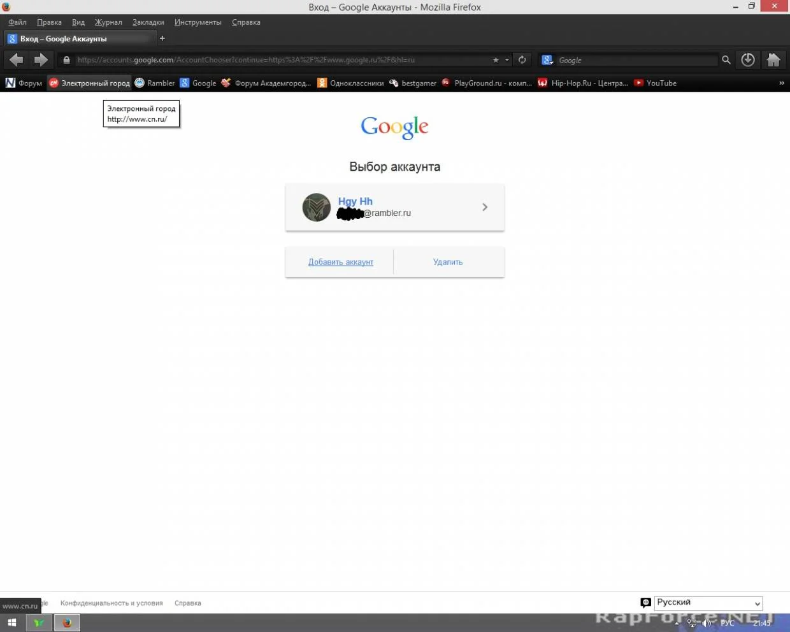This screenshot has width=790, height=632.
Task: Go to Home page via house icon
Action: [773, 60]
